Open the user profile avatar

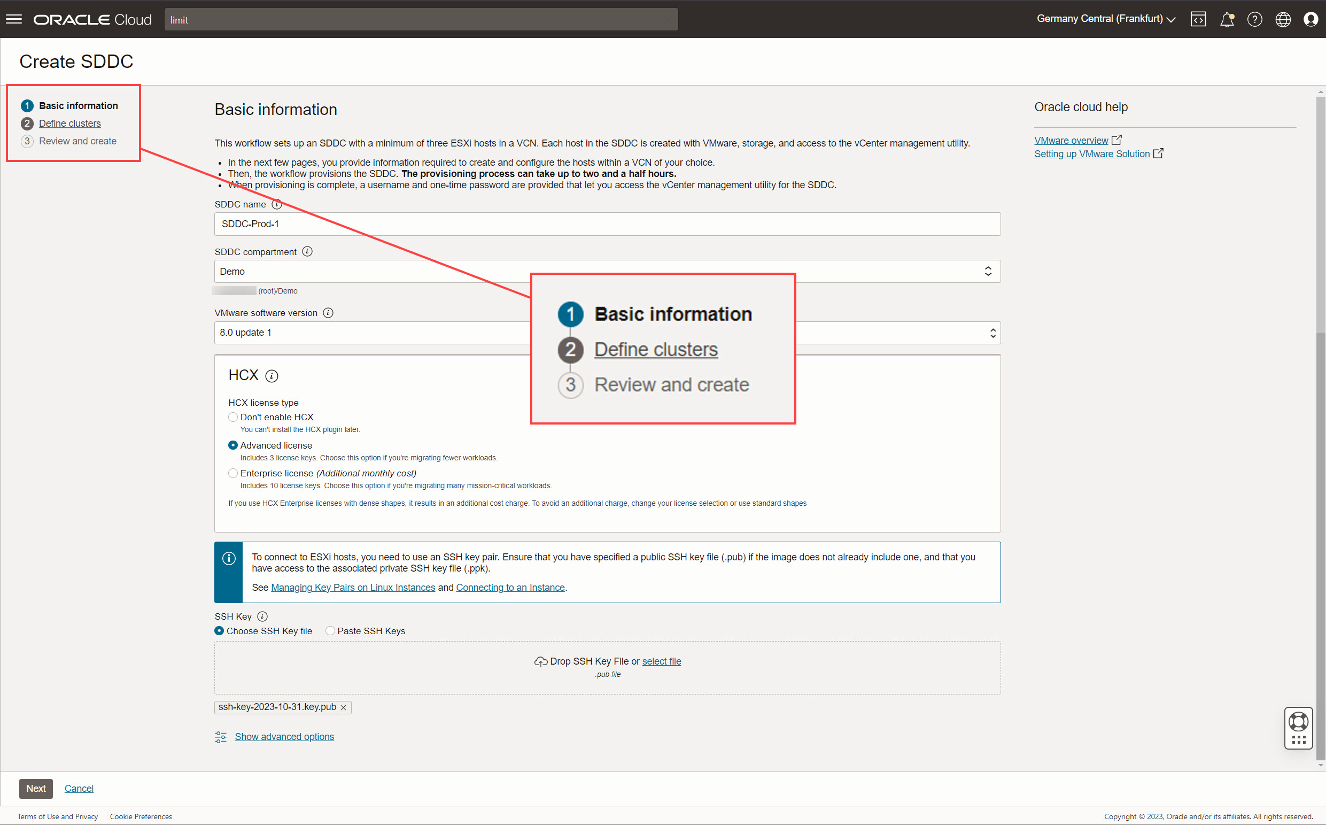1311,19
